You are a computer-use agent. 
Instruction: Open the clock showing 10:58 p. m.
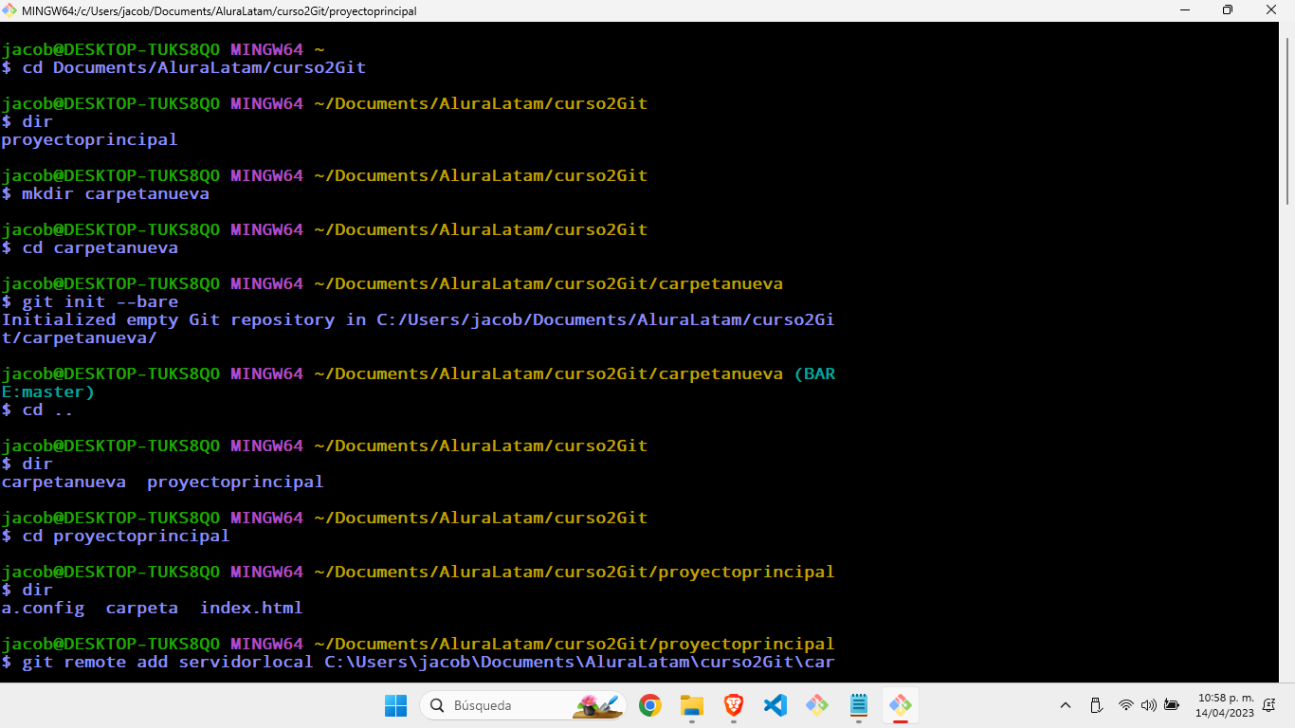[x=1224, y=705]
